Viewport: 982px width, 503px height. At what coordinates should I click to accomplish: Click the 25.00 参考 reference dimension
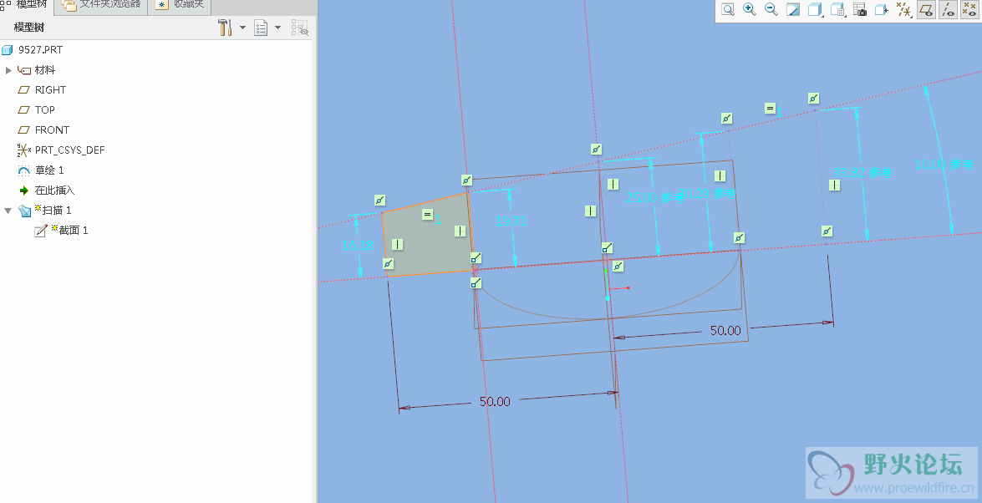(x=655, y=197)
